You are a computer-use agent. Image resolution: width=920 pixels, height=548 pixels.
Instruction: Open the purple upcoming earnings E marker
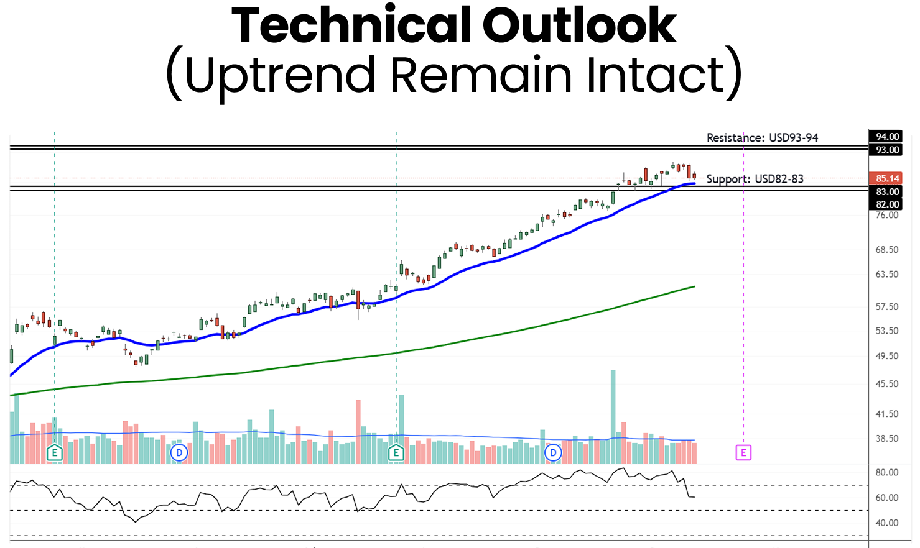(743, 452)
